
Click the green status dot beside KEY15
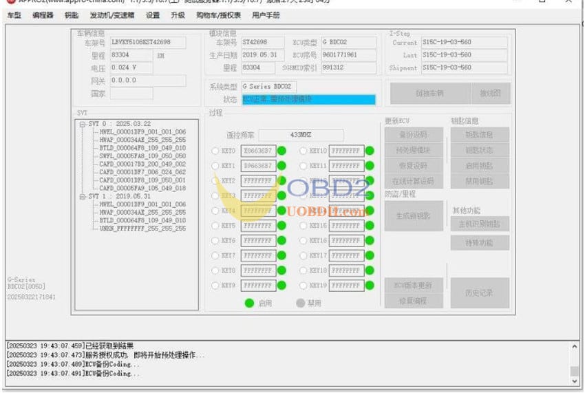(x=370, y=226)
